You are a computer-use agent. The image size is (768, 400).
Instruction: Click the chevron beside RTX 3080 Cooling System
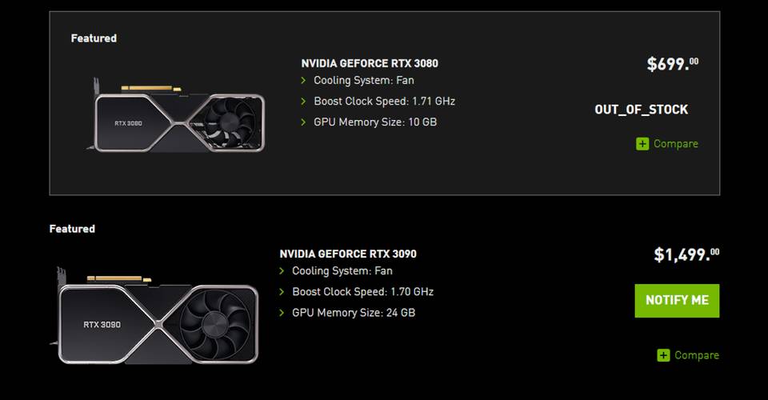point(304,81)
